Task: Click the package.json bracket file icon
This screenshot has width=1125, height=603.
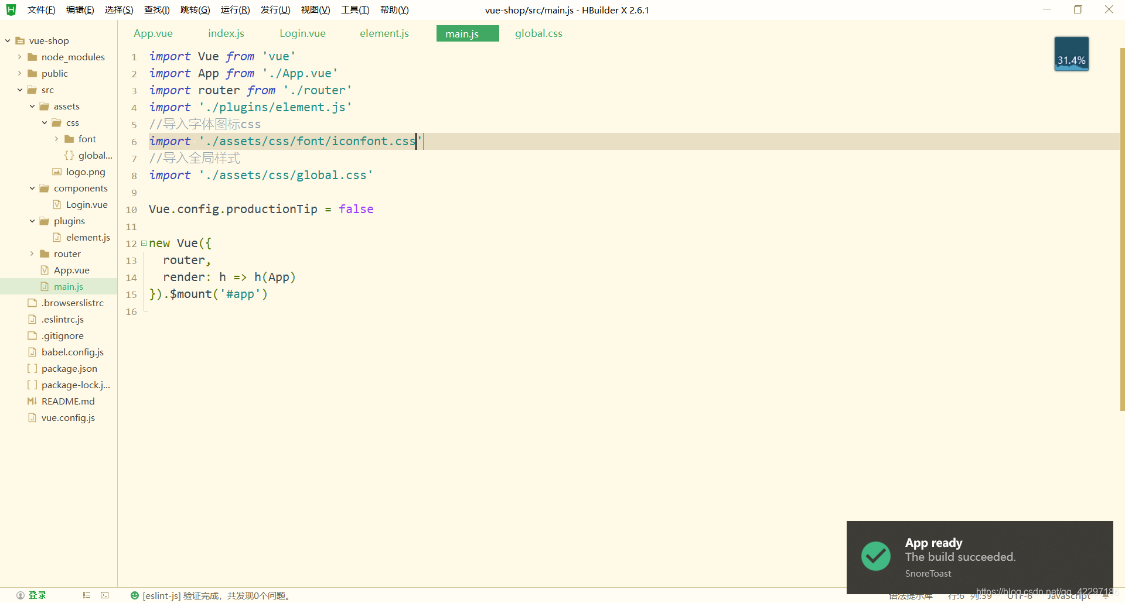Action: (x=32, y=368)
